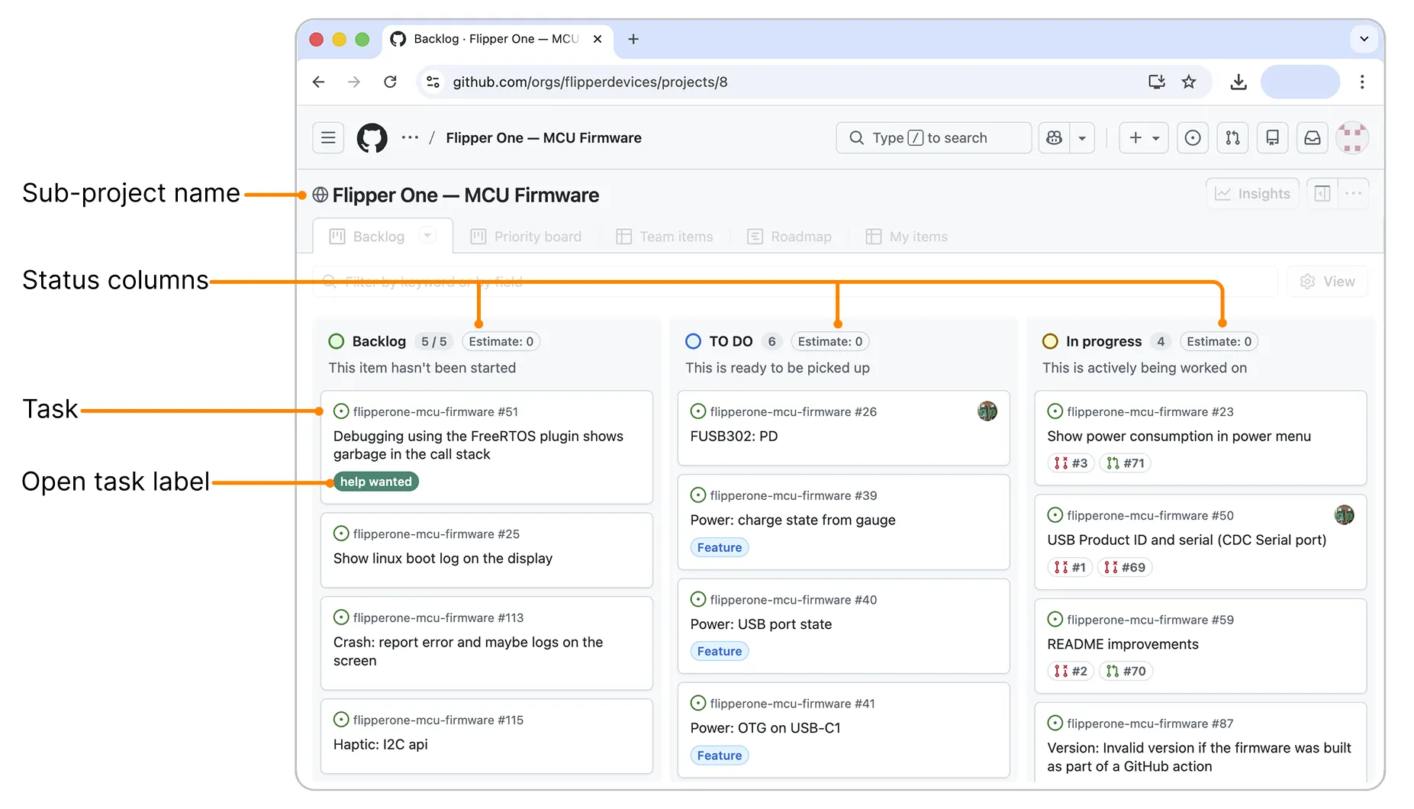Go to the GitHub homepage logo
The image size is (1414, 809).
click(372, 138)
